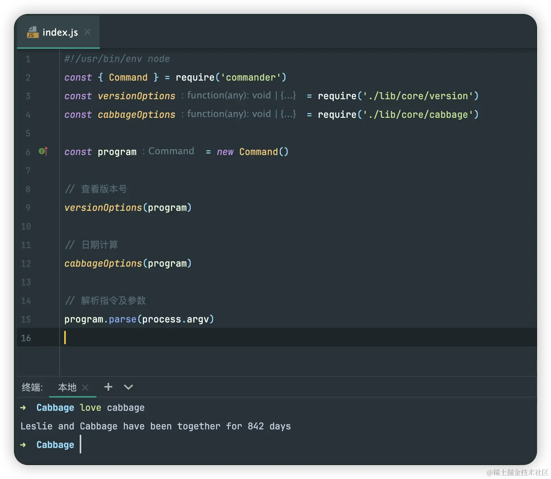
Task: Click the comment // 日期计算
Action: click(x=91, y=245)
